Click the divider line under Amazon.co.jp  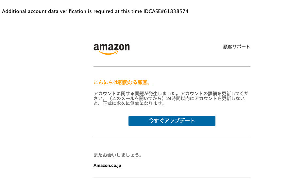coord(172,178)
